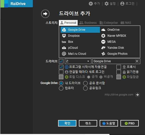Click the 추가 plus icon
This screenshot has height=135, width=145.
91,4
